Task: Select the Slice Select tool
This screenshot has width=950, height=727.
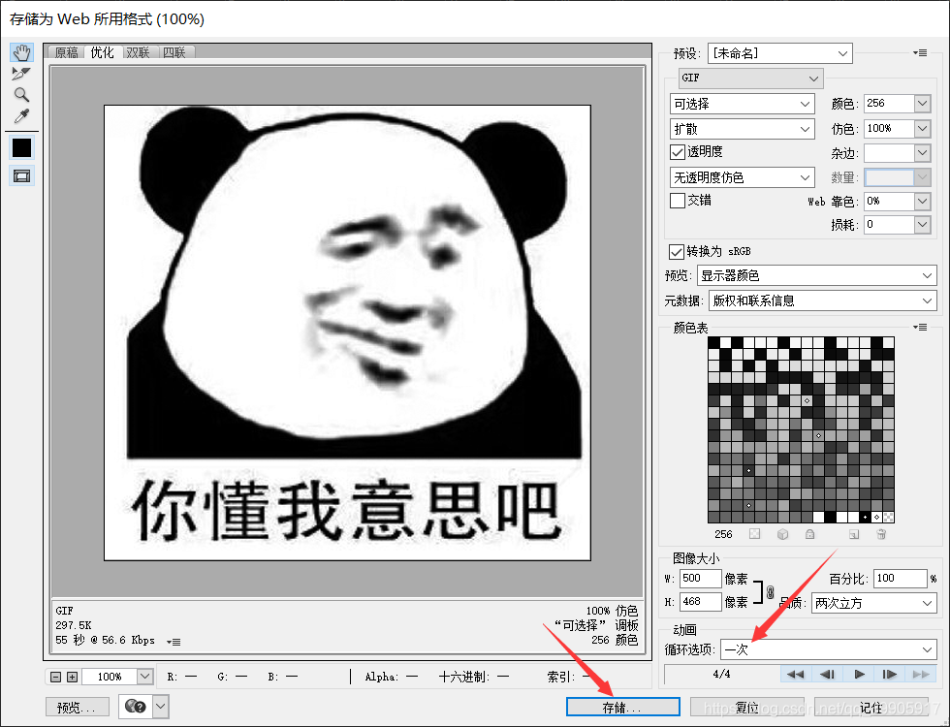Action: click(x=21, y=74)
